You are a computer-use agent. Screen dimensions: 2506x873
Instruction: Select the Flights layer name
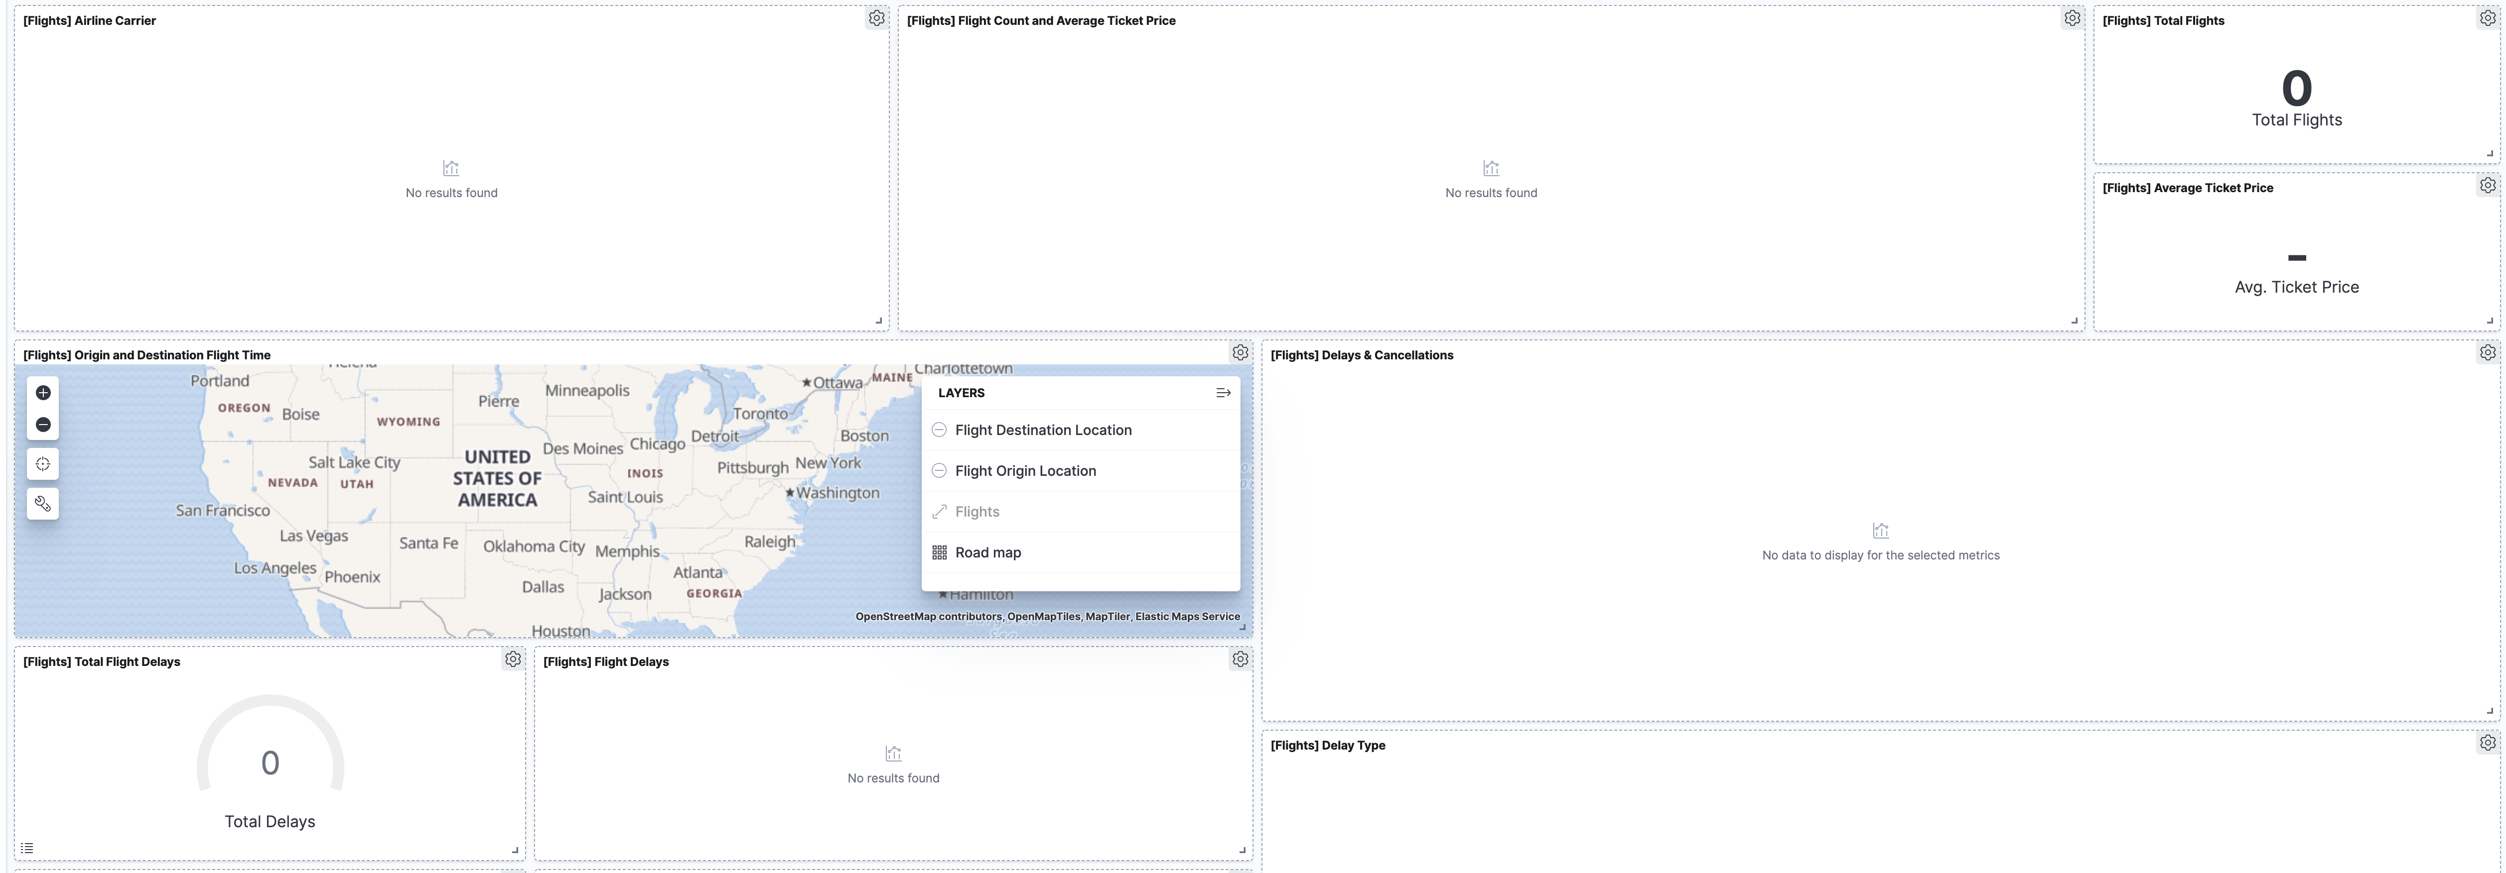(976, 511)
